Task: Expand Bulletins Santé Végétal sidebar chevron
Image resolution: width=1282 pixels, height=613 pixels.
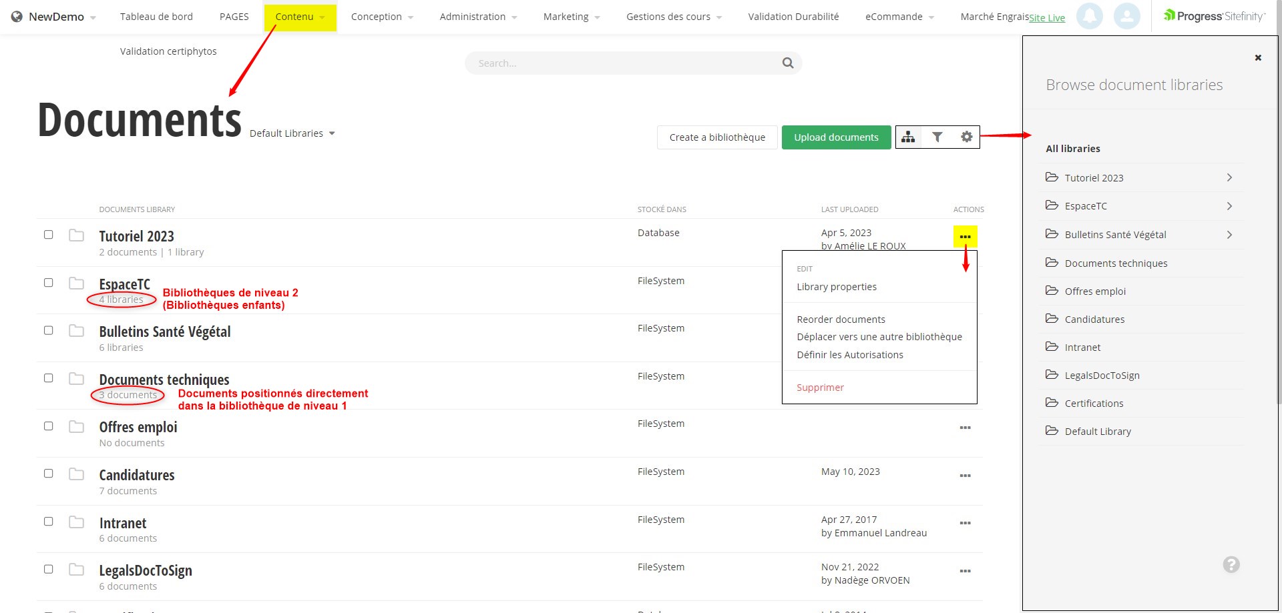Action: pyautogui.click(x=1229, y=235)
